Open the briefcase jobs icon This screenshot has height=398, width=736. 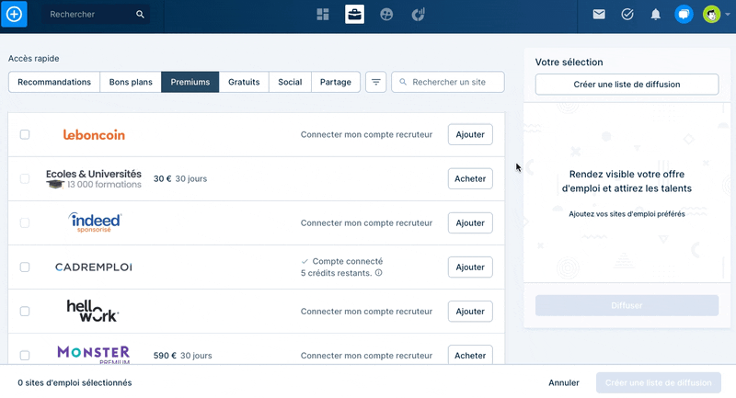[354, 15]
